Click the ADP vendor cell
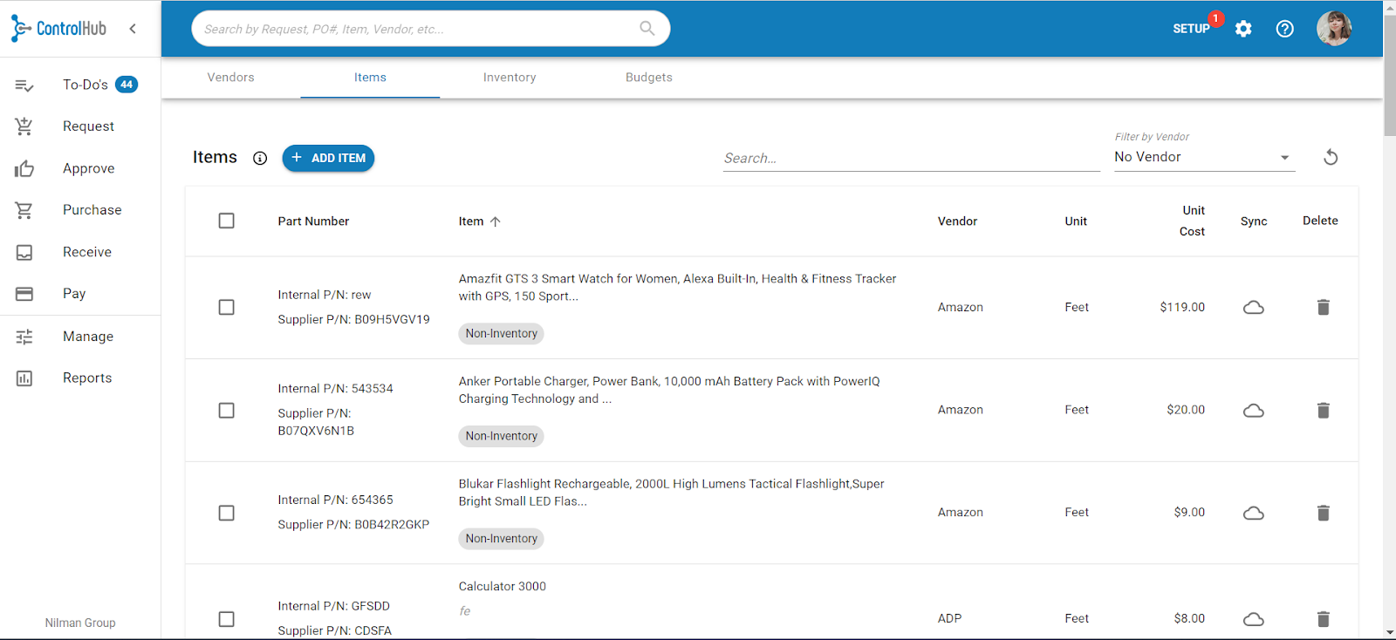The height and width of the screenshot is (640, 1396). (949, 618)
